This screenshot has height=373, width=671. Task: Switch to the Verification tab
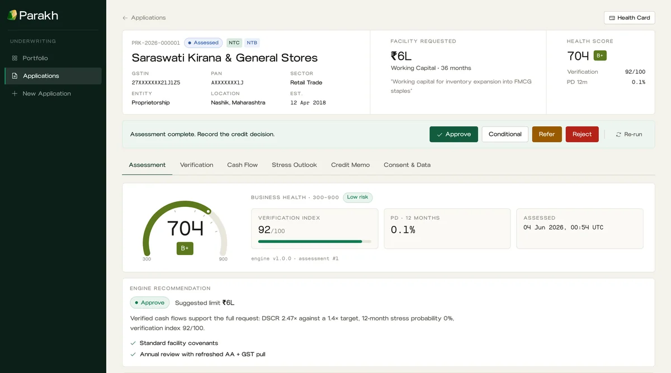click(196, 165)
